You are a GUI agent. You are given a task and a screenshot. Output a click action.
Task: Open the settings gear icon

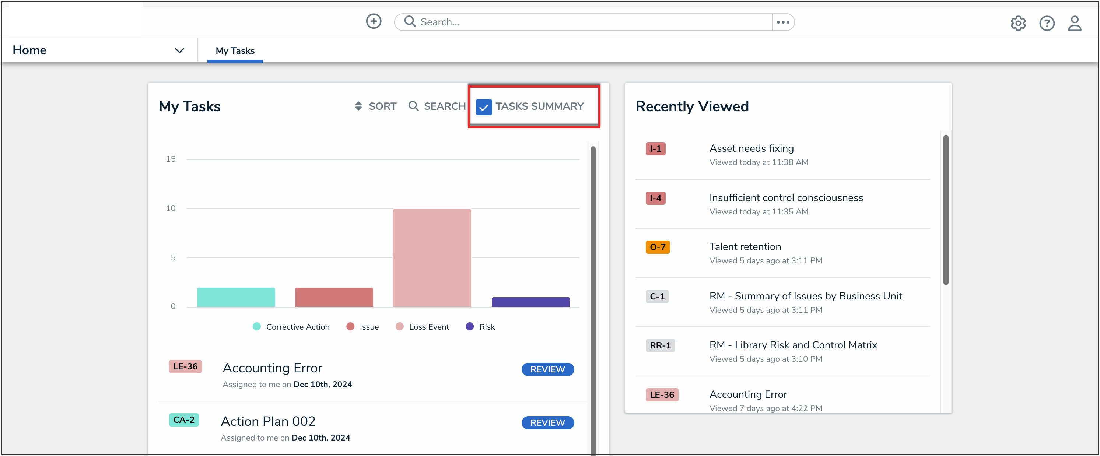(x=1018, y=23)
